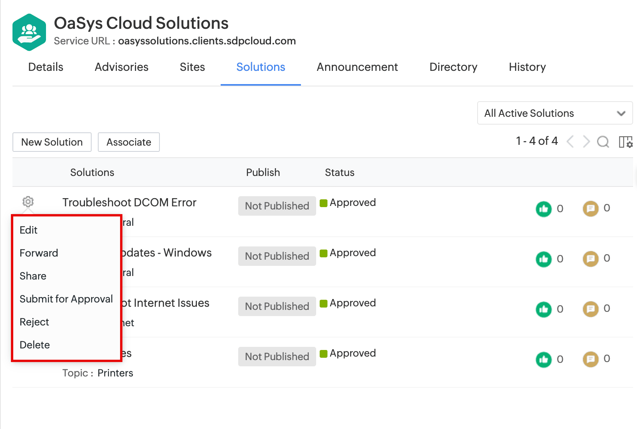
Task: Click the OaSys Cloud Solutions account logo
Action: 29,32
